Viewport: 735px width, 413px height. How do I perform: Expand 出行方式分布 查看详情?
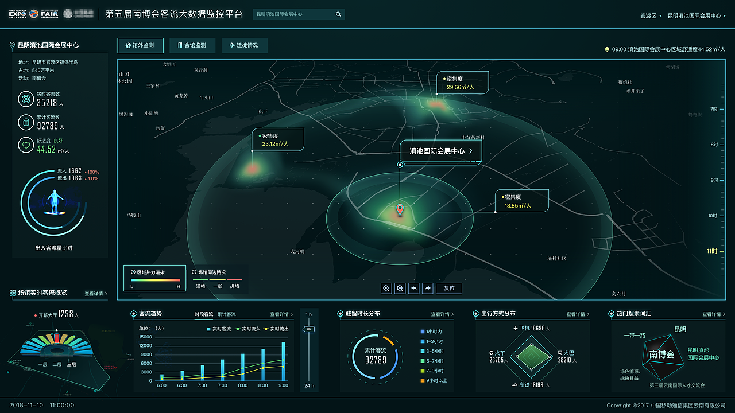(578, 314)
